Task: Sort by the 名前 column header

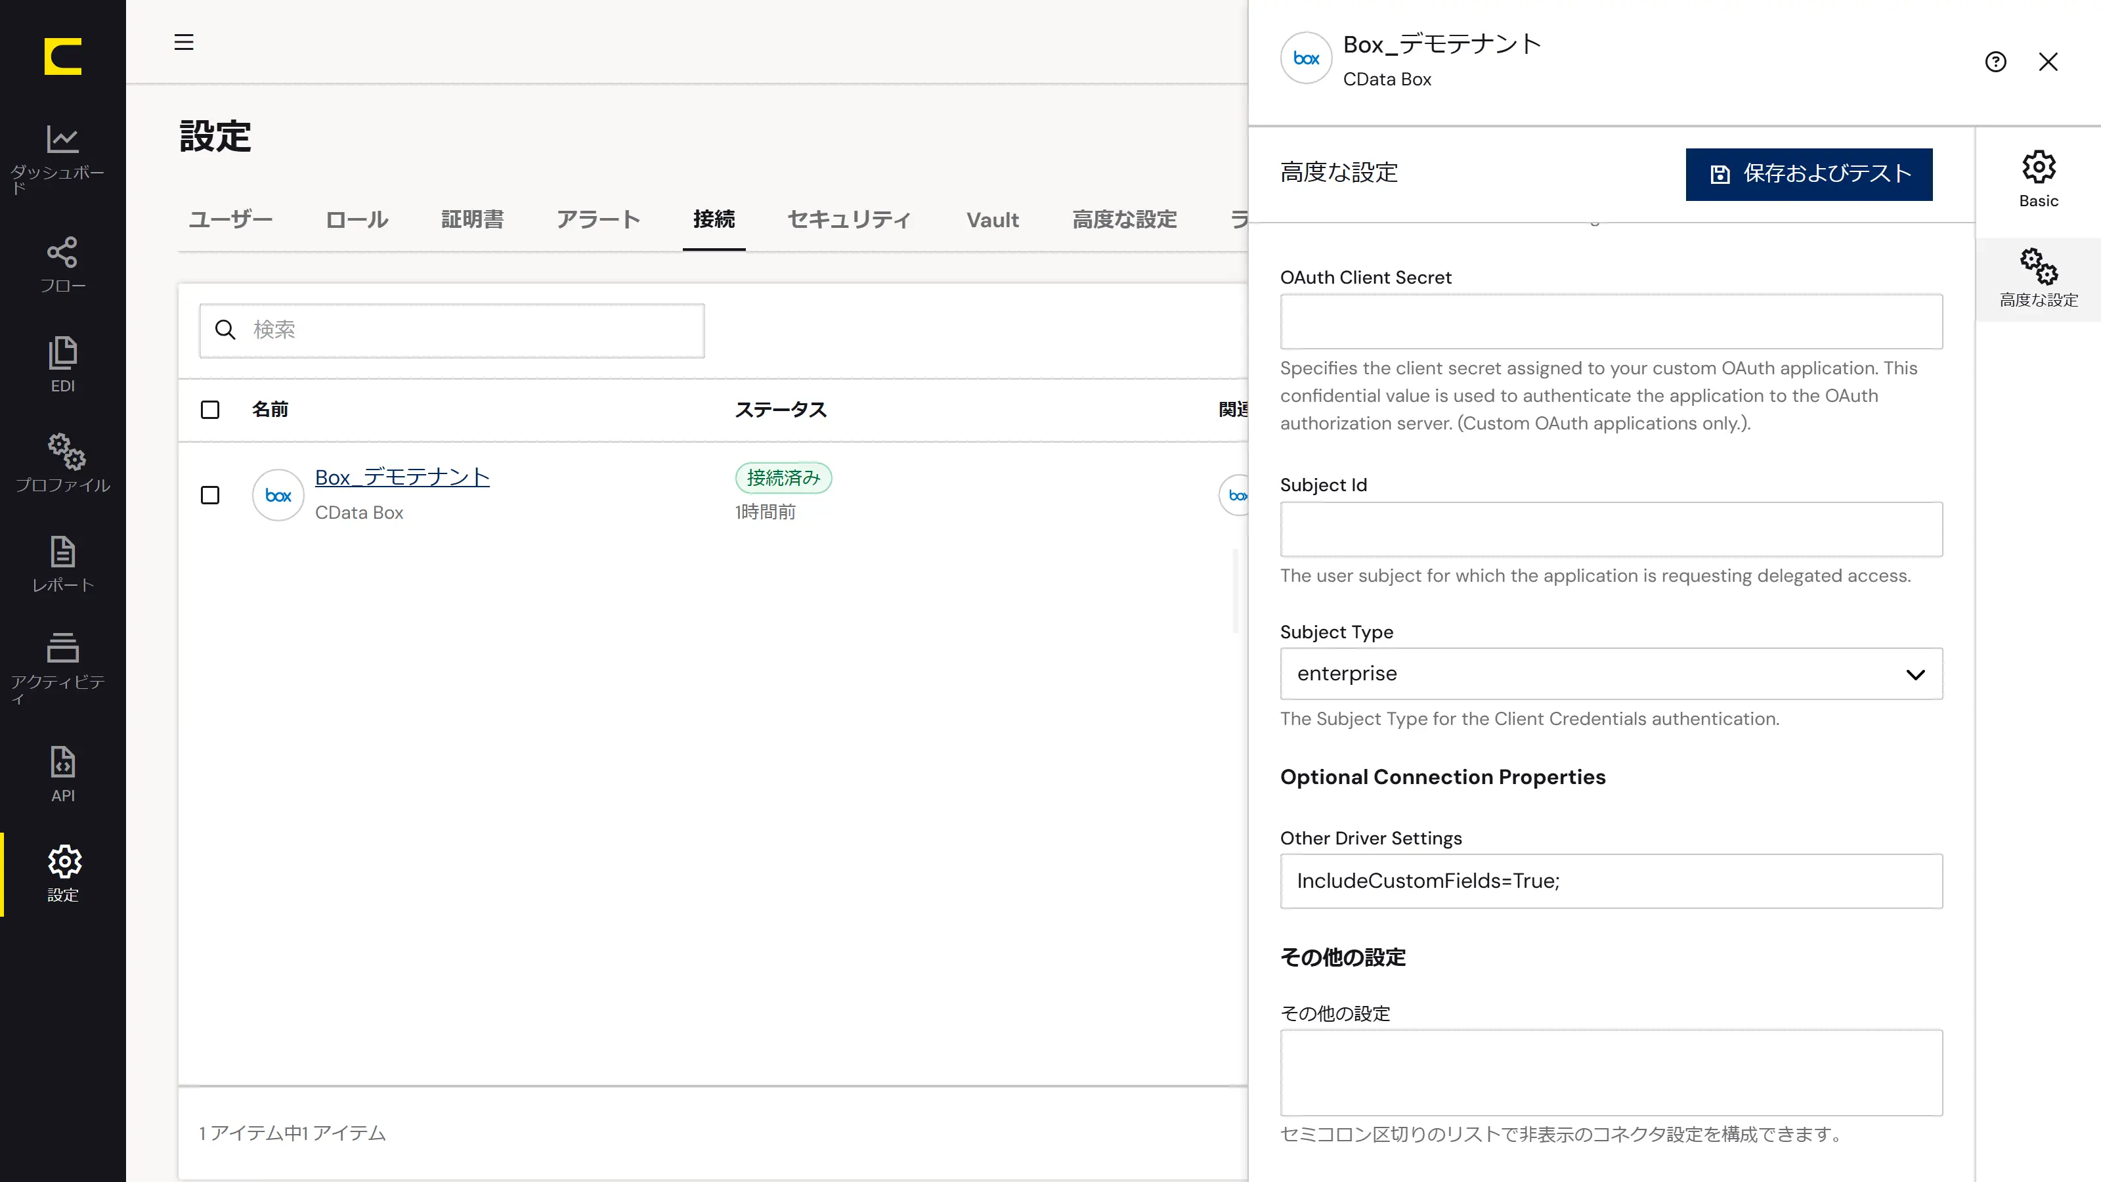Action: (x=270, y=410)
